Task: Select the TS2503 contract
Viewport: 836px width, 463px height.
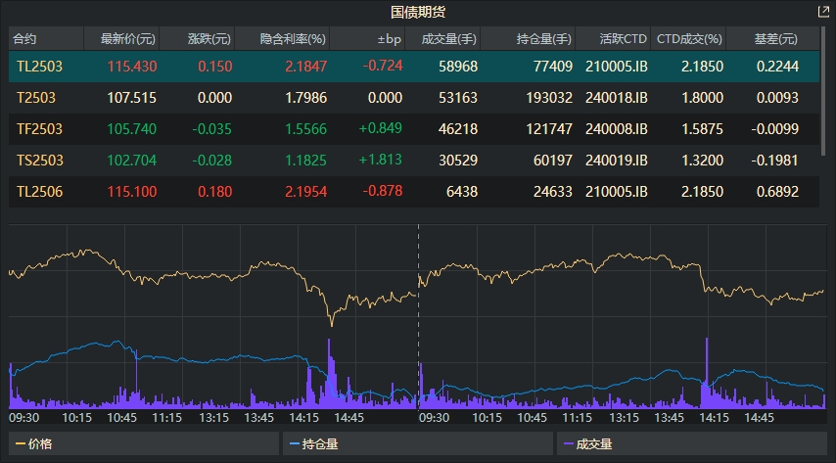Action: 37,160
